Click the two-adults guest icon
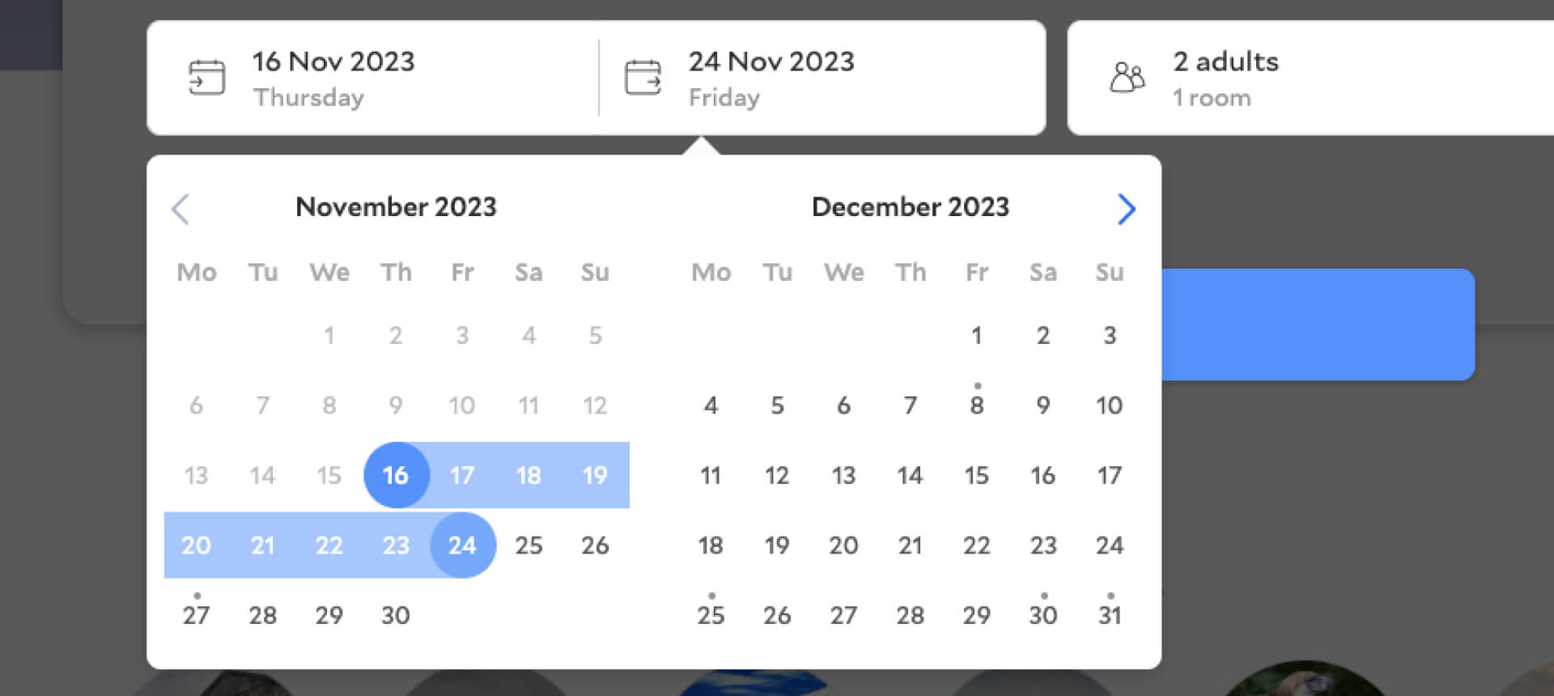Image resolution: width=1554 pixels, height=696 pixels. (x=1128, y=77)
